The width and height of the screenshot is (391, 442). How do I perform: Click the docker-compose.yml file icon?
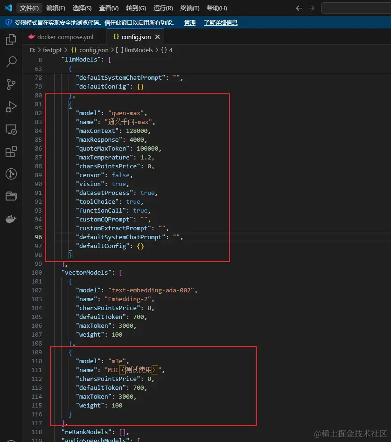32,37
